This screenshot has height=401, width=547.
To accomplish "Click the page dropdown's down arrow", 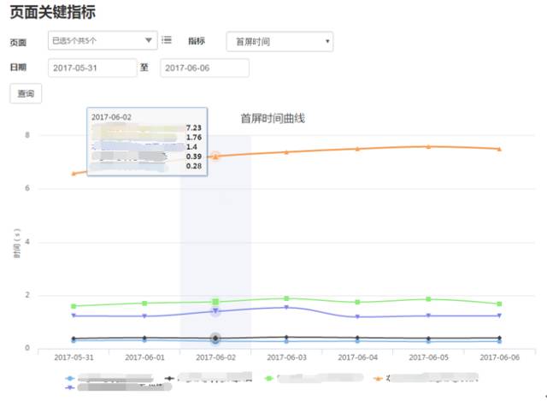I will (150, 40).
